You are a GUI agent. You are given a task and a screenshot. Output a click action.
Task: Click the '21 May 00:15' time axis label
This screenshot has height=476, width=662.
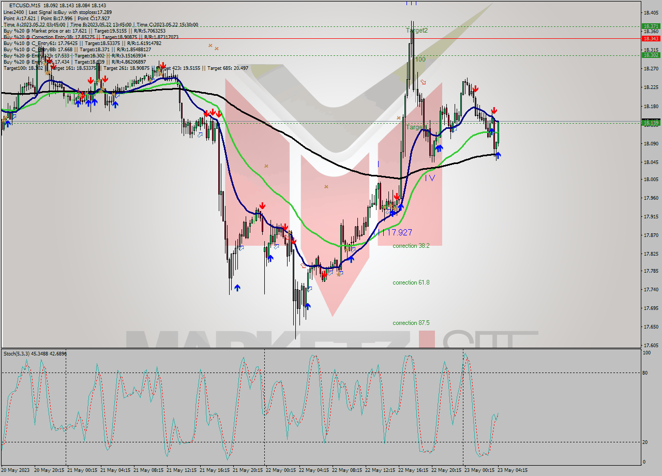pyautogui.click(x=82, y=470)
